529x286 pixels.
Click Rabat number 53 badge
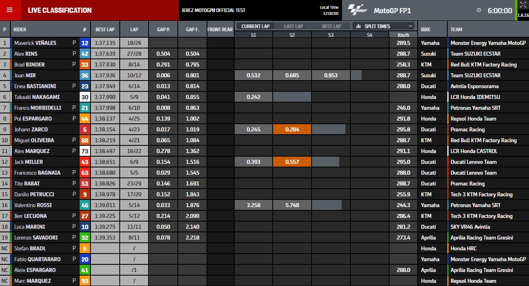tap(84, 183)
